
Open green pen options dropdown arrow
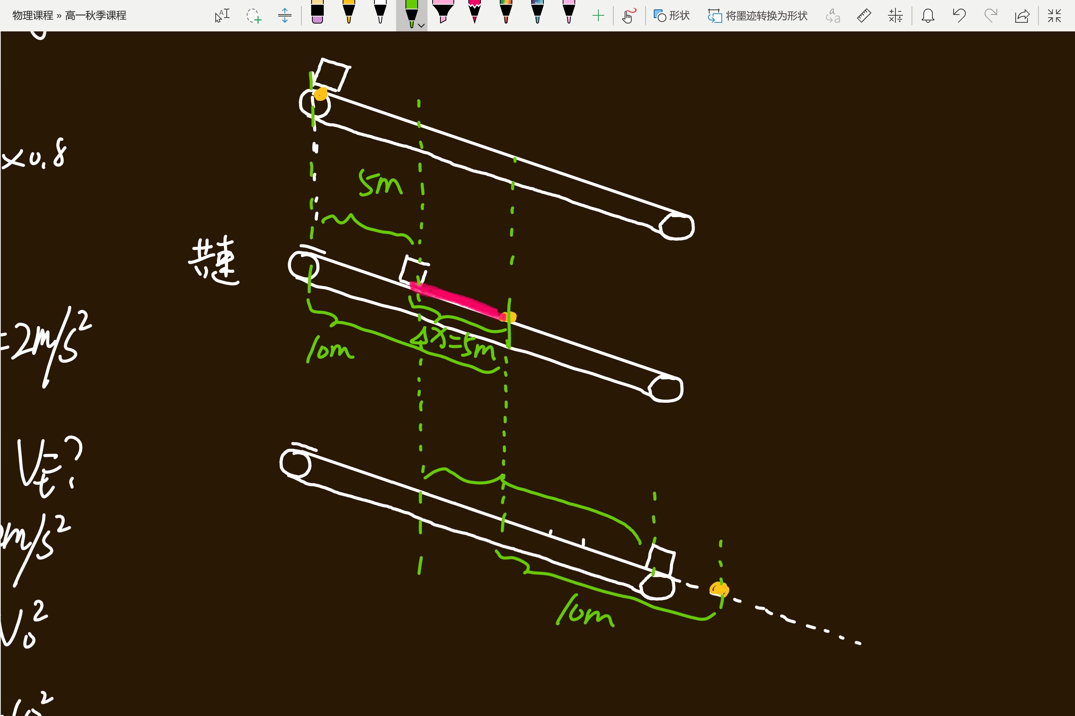point(422,26)
